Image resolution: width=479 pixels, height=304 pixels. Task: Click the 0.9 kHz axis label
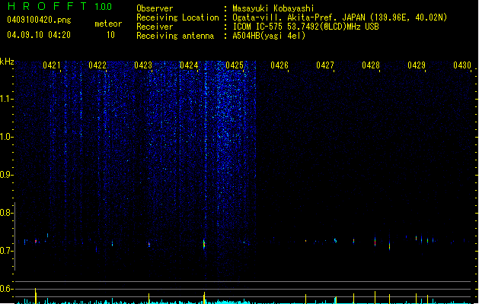pyautogui.click(x=6, y=175)
